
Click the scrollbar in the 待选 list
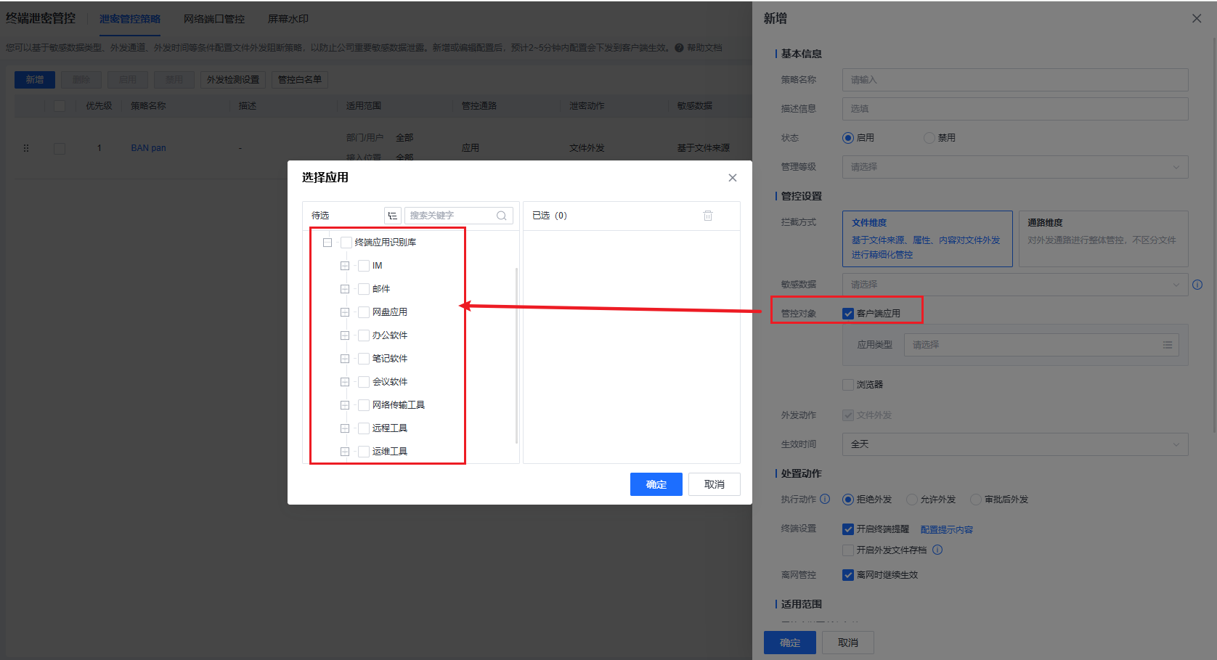tap(516, 354)
